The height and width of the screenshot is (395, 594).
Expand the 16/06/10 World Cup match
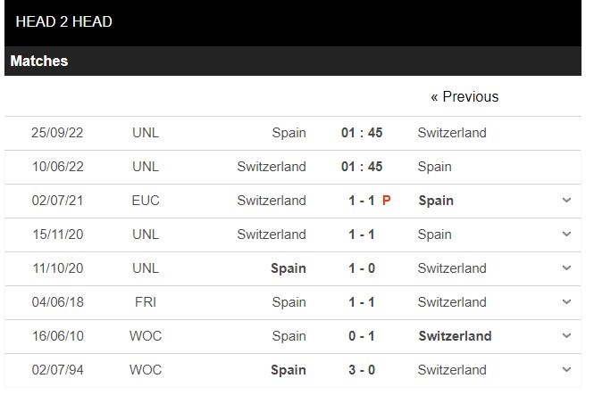566,335
